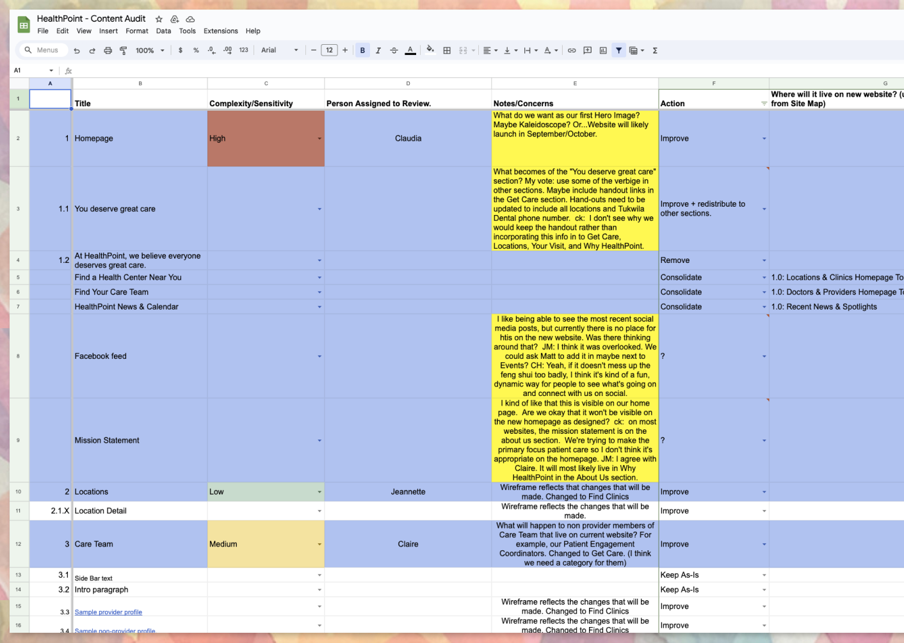This screenshot has width=904, height=643.
Task: Click the Merge cells icon
Action: coord(463,51)
